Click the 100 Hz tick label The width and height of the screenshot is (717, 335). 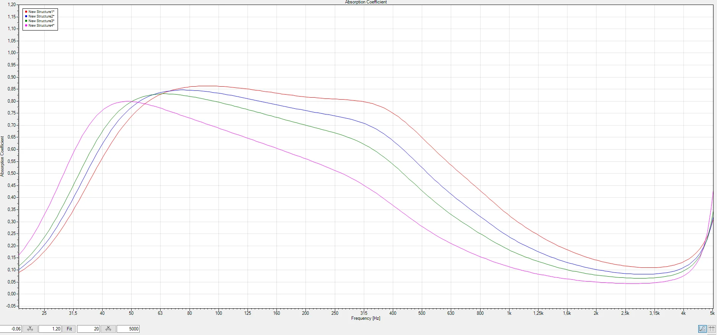click(219, 313)
